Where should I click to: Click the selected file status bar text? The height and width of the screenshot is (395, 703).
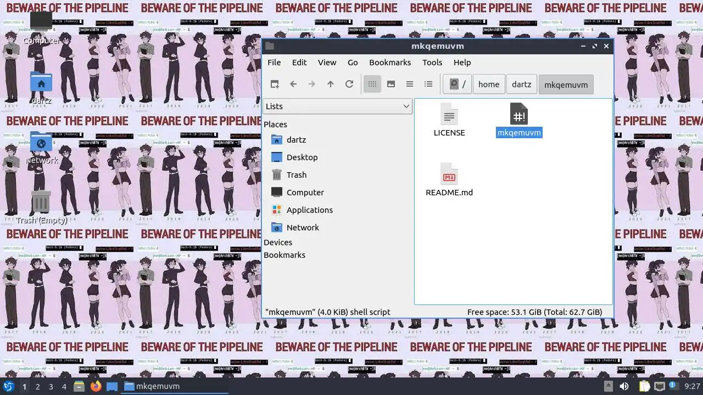click(x=328, y=312)
